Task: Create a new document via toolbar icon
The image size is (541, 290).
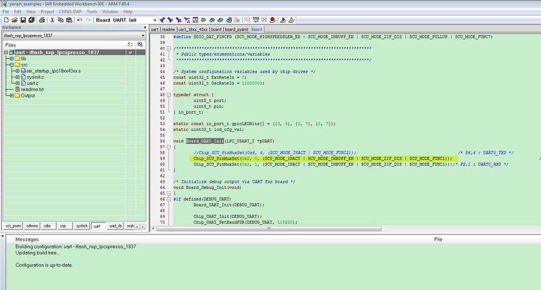Action: (x=6, y=20)
